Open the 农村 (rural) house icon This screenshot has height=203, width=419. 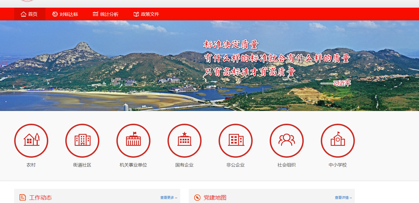31,140
